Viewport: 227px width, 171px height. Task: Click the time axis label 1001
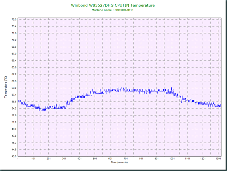[x=172, y=159]
